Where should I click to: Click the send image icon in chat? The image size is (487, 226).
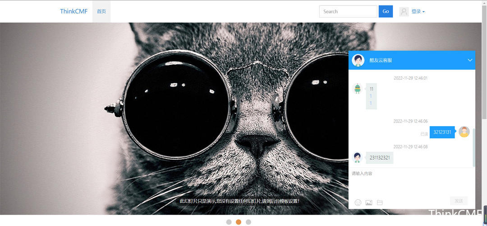coord(369,203)
